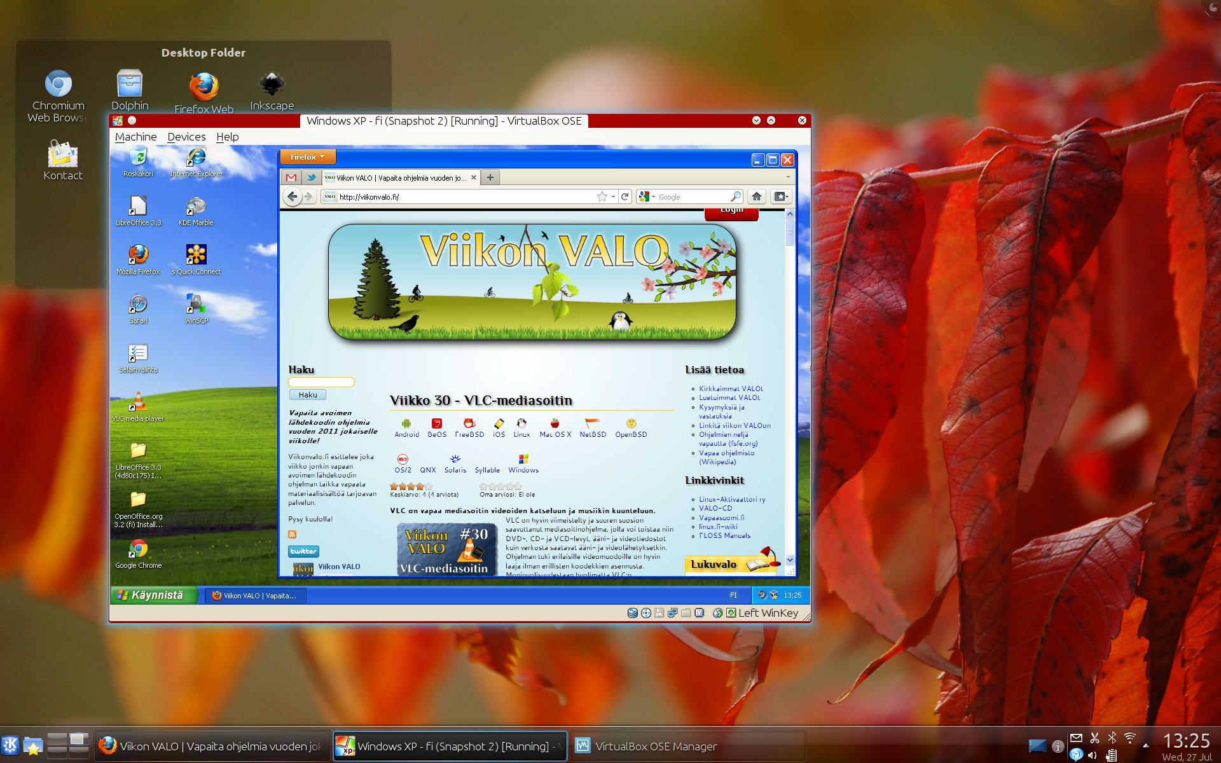Open the wireless network tray icon
1221x763 pixels.
pos(1130,738)
